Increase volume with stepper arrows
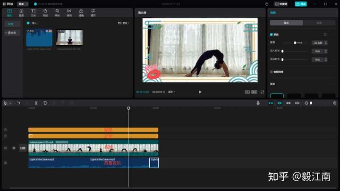 pyautogui.click(x=326, y=43)
